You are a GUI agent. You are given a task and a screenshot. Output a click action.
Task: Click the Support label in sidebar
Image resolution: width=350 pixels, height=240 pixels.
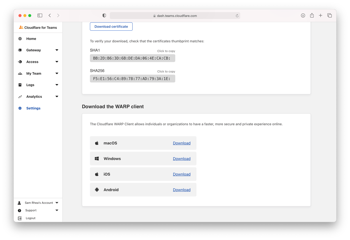(x=31, y=210)
